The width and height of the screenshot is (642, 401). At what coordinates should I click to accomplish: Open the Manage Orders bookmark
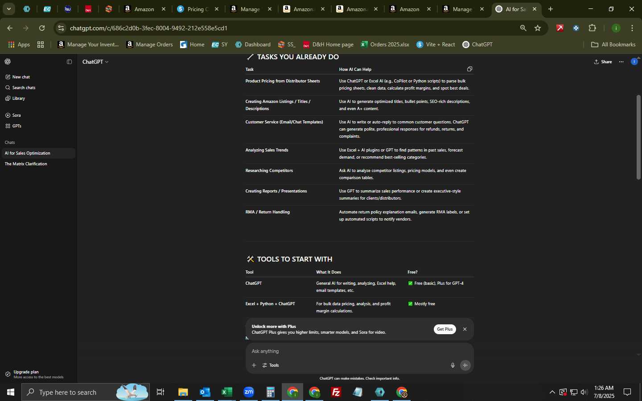[149, 45]
